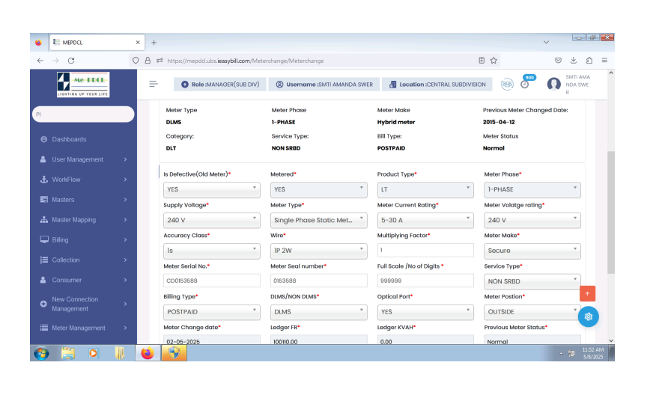Bookmark this page with the star icon
This screenshot has height=404, width=647.
[493, 61]
